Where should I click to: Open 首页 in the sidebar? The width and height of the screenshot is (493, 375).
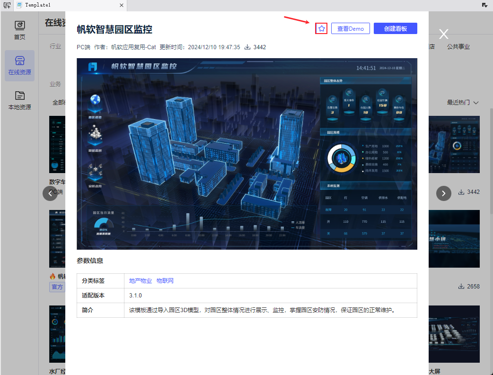click(19, 30)
